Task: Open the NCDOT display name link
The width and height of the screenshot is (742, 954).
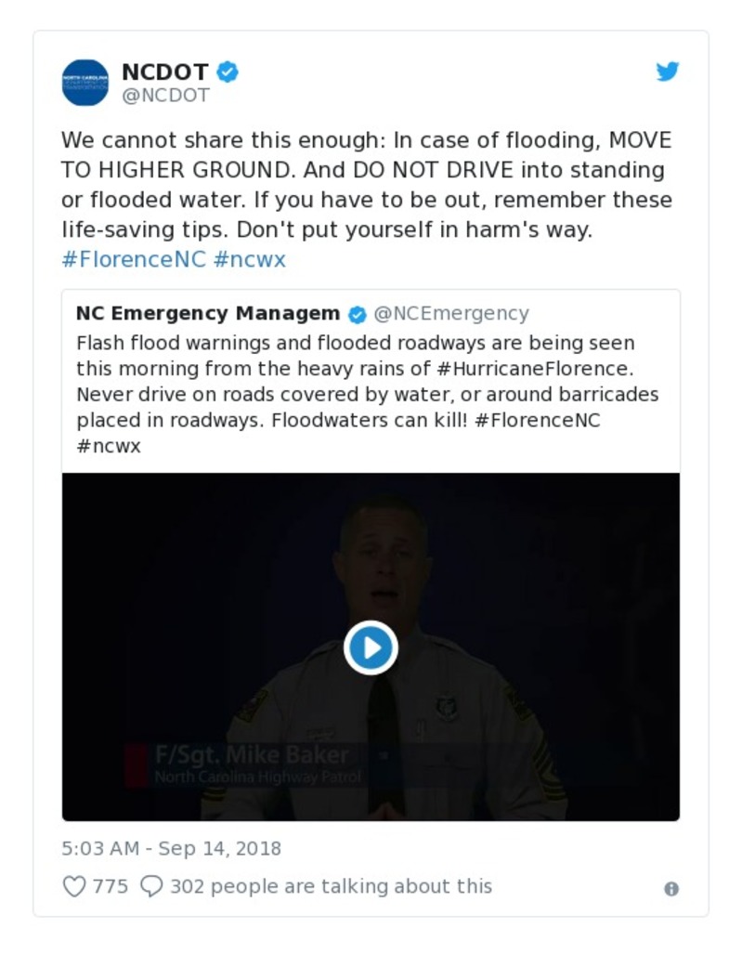Action: [x=165, y=72]
